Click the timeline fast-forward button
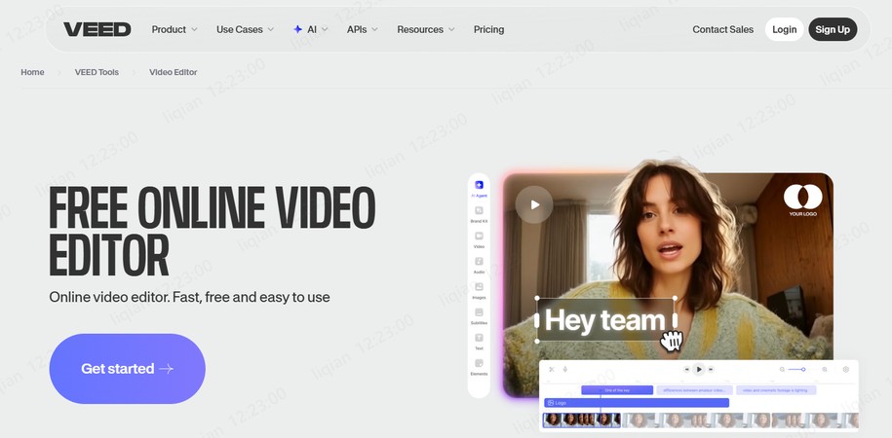 click(711, 369)
